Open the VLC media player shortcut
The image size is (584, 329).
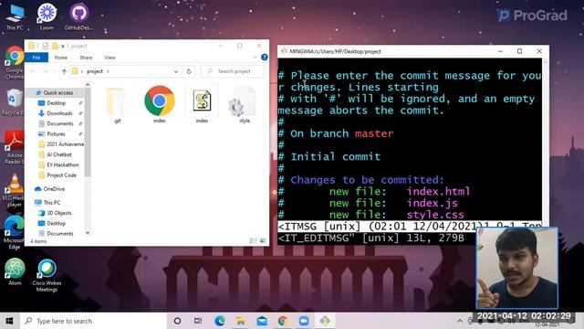click(15, 190)
